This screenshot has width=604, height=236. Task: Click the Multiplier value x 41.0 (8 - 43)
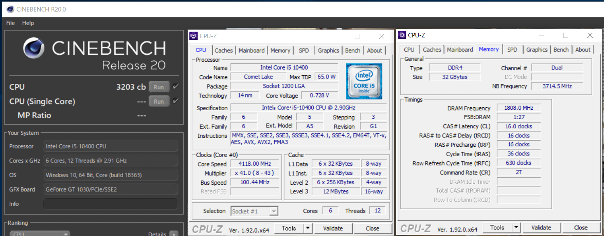(255, 173)
